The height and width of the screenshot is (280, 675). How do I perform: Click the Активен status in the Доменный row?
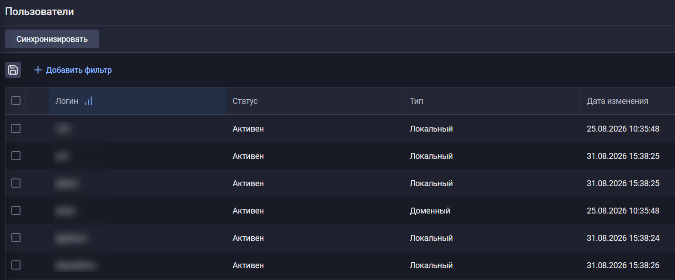point(248,211)
